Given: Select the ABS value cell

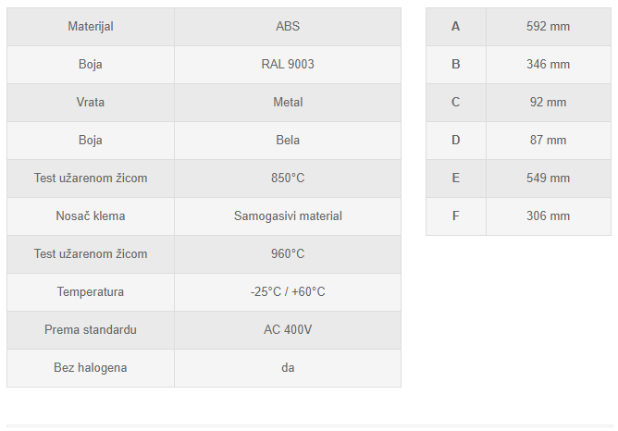Looking at the screenshot, I should 288,27.
